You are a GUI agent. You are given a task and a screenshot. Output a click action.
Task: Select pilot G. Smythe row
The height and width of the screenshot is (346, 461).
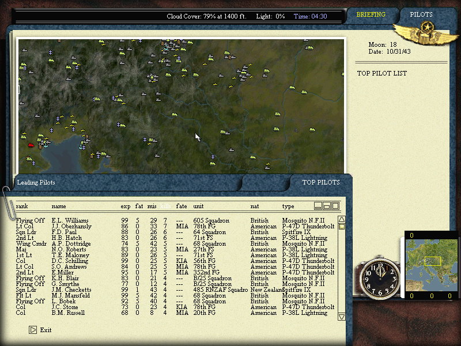click(175, 284)
